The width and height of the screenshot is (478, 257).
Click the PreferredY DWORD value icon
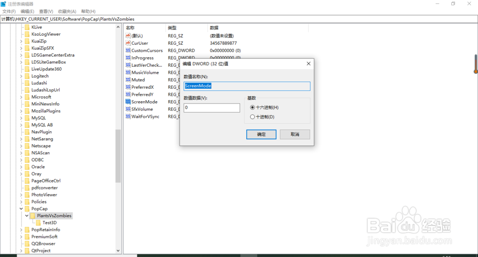tap(128, 94)
